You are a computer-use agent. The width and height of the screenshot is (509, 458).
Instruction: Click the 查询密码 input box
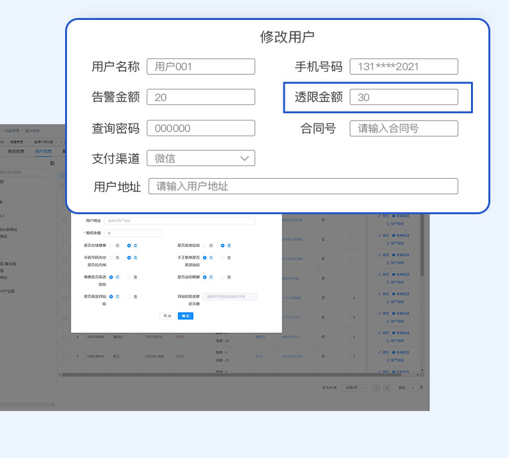coord(200,128)
